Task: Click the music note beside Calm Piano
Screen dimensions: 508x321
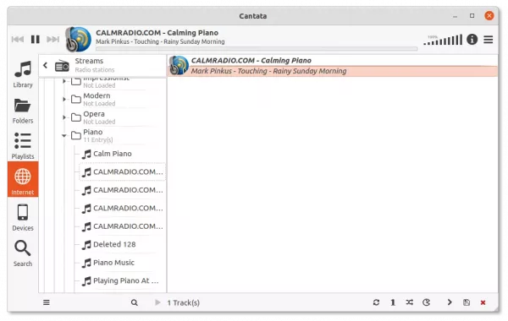Action: point(86,155)
